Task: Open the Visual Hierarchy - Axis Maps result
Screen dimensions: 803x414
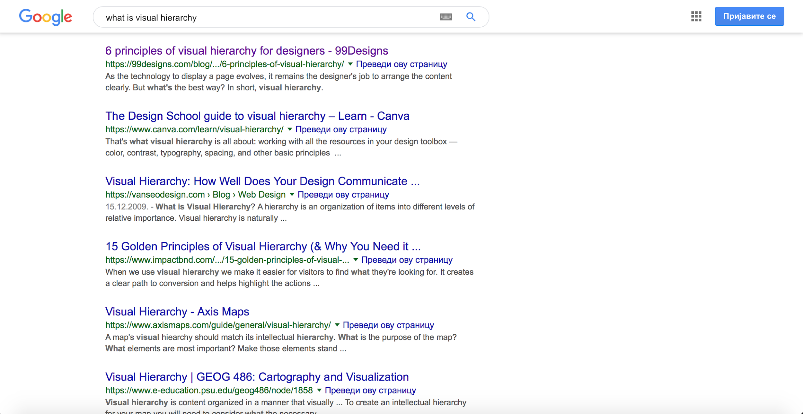Action: point(177,312)
